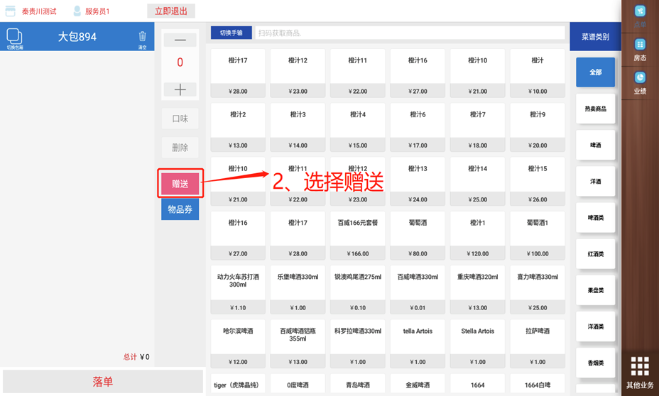
Task: Add 哈尔滨啤酒 item
Action: [x=238, y=344]
